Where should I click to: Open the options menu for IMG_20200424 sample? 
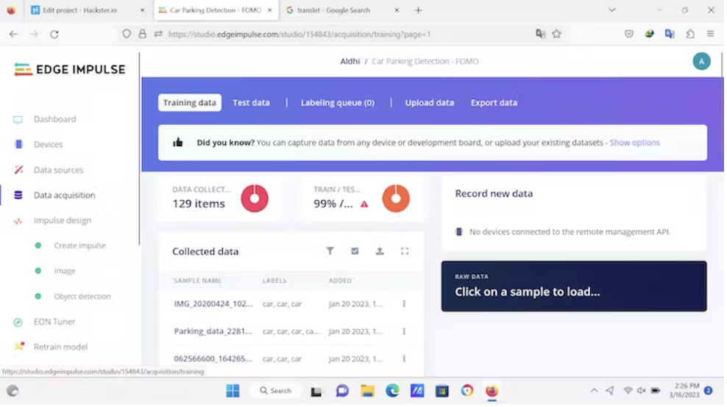point(404,304)
